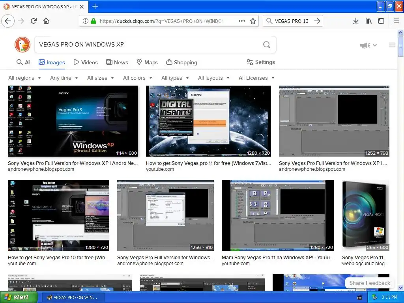
Task: Open the Maps tab
Action: click(147, 62)
